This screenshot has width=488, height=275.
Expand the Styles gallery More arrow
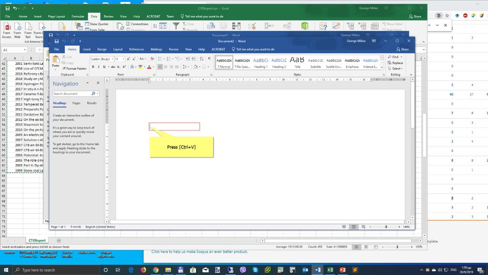[x=382, y=67]
